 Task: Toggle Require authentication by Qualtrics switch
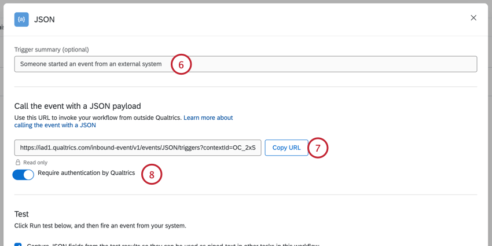tap(24, 174)
